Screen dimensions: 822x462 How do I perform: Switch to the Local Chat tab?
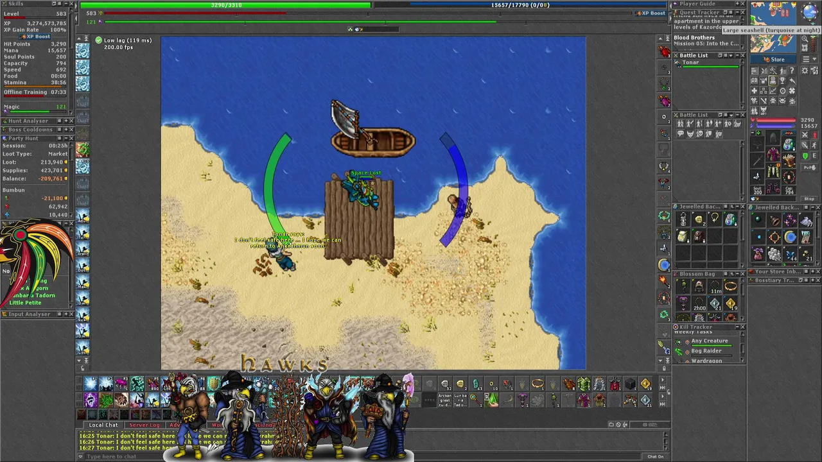[x=103, y=425]
